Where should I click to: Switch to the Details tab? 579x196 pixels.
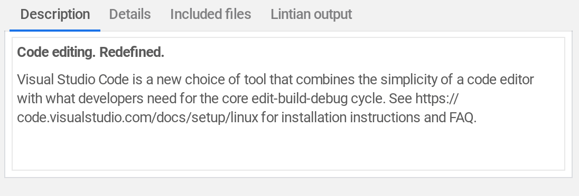coord(129,14)
